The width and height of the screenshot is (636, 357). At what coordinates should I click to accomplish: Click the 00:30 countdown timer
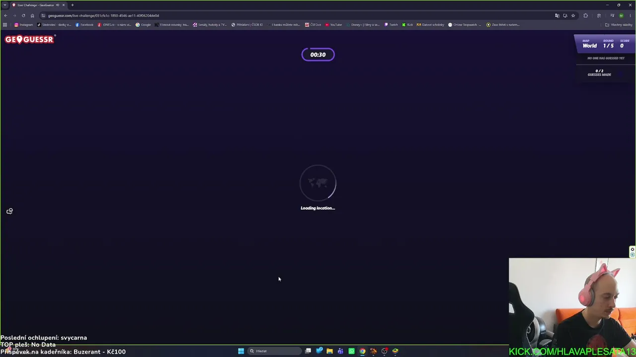(318, 55)
